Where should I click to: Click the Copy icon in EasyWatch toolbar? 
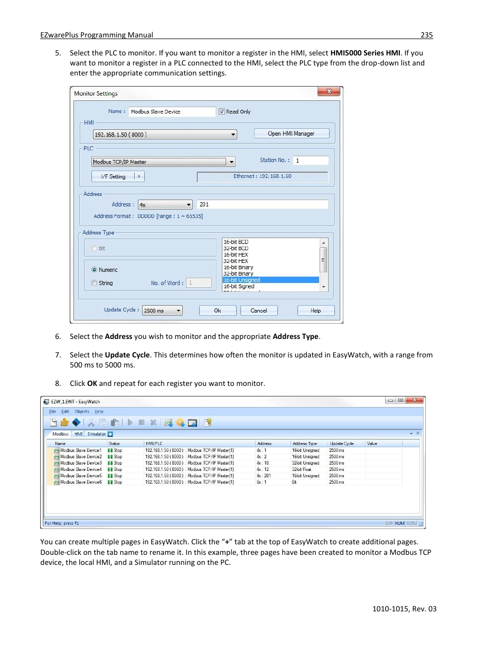coord(103,422)
